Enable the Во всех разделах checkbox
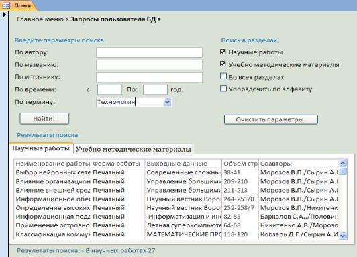The image size is (357, 257). (x=223, y=76)
